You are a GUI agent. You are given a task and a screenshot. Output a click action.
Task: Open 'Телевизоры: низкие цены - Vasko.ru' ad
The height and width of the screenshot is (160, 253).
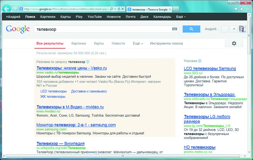[x=72, y=68]
